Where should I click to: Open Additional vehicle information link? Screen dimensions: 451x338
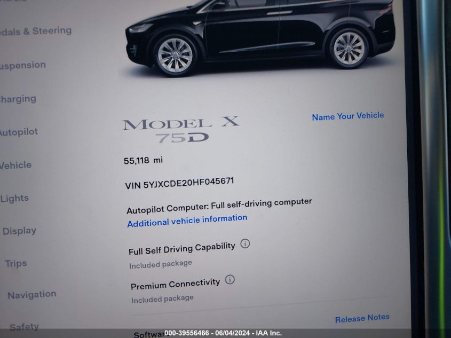[187, 221]
